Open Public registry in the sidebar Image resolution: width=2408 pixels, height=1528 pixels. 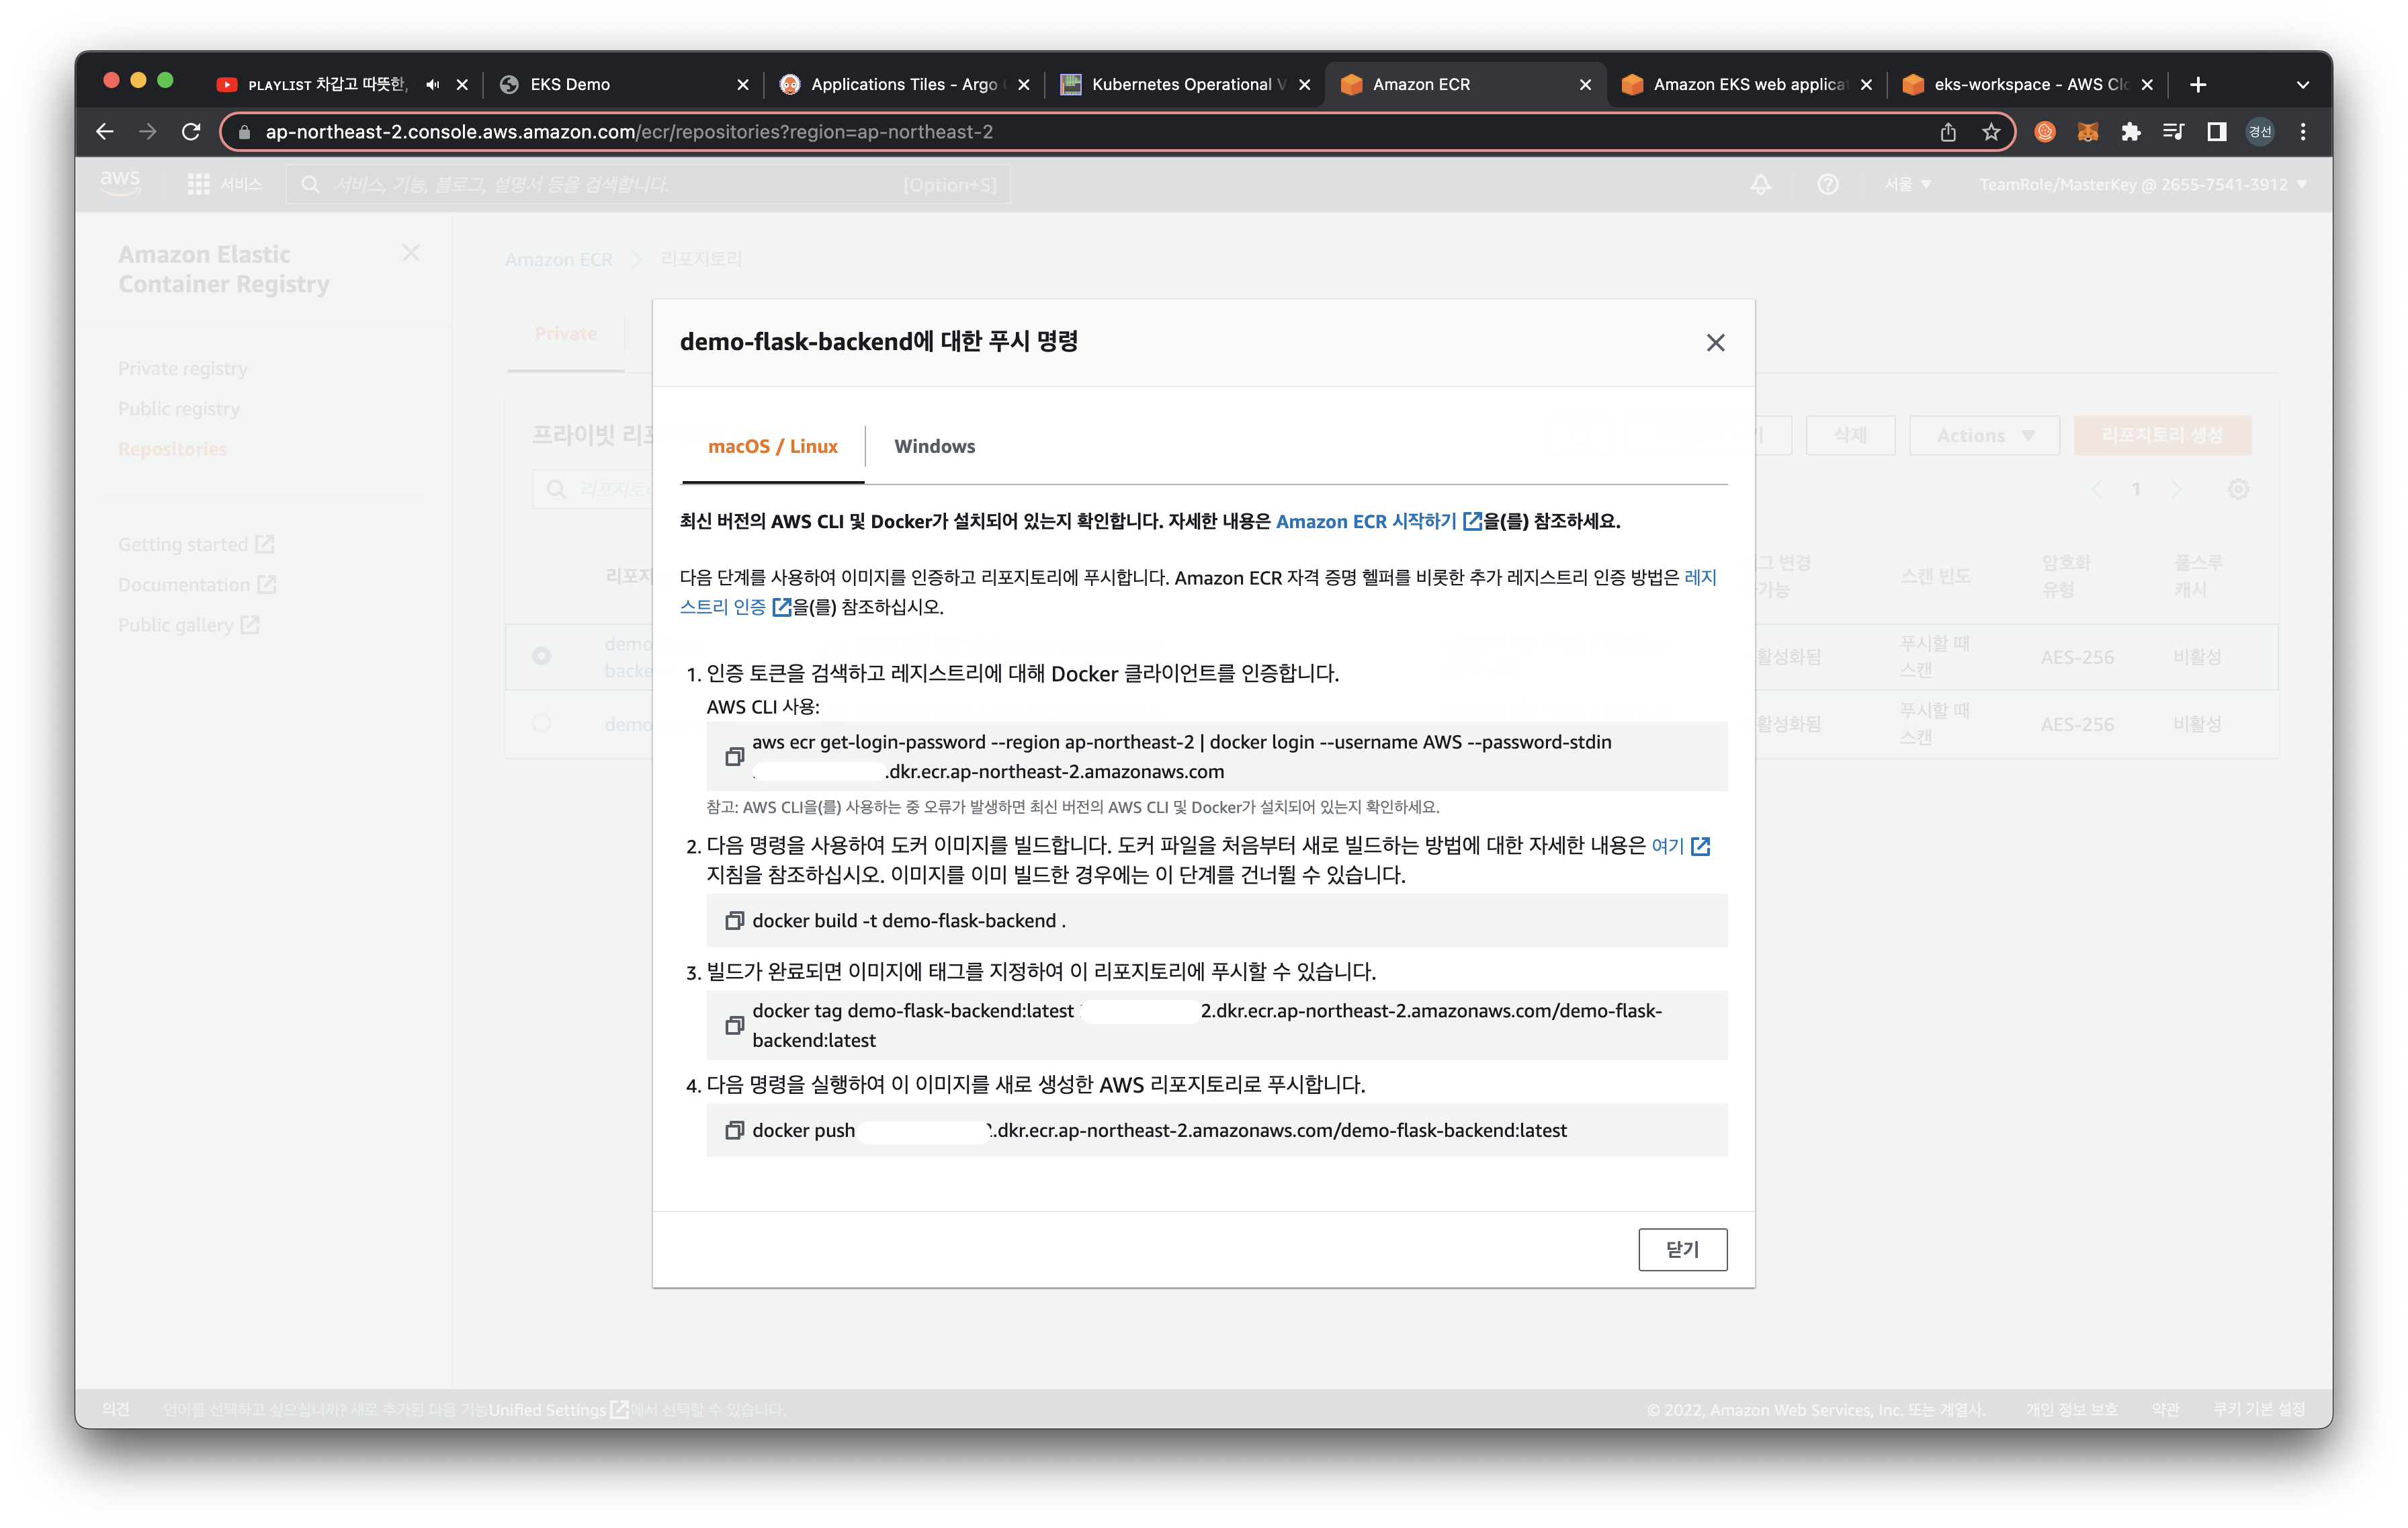179,409
